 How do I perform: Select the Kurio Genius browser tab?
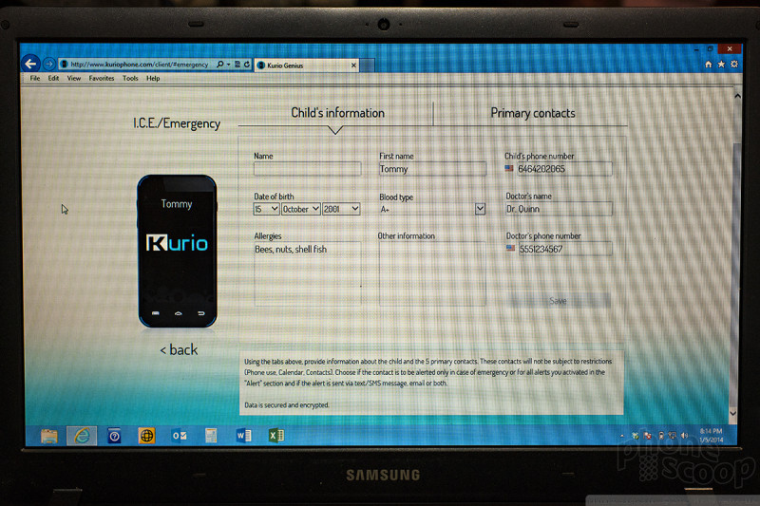tap(306, 65)
